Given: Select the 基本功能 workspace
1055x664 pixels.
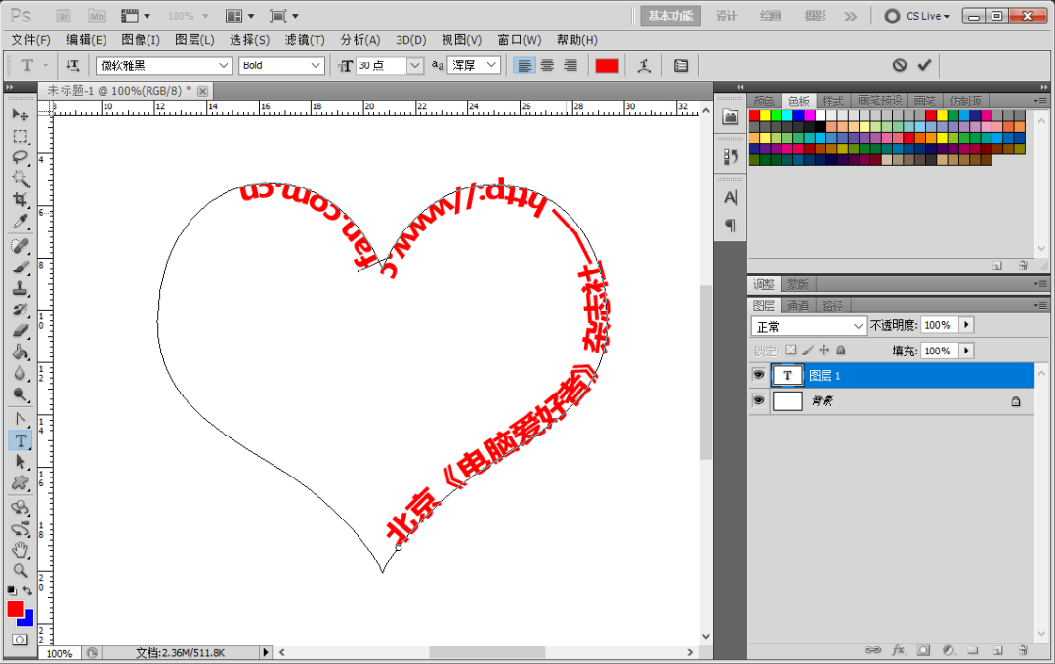Looking at the screenshot, I should click(670, 17).
